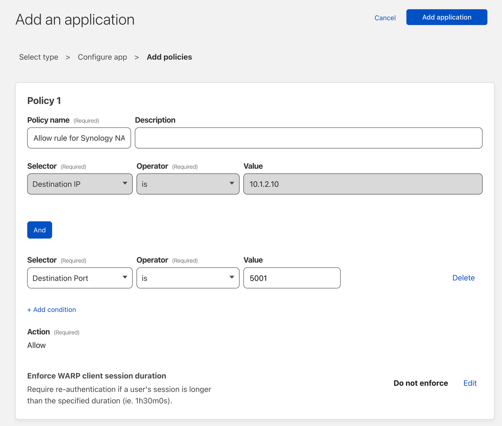Delete the Destination Port condition

click(463, 278)
